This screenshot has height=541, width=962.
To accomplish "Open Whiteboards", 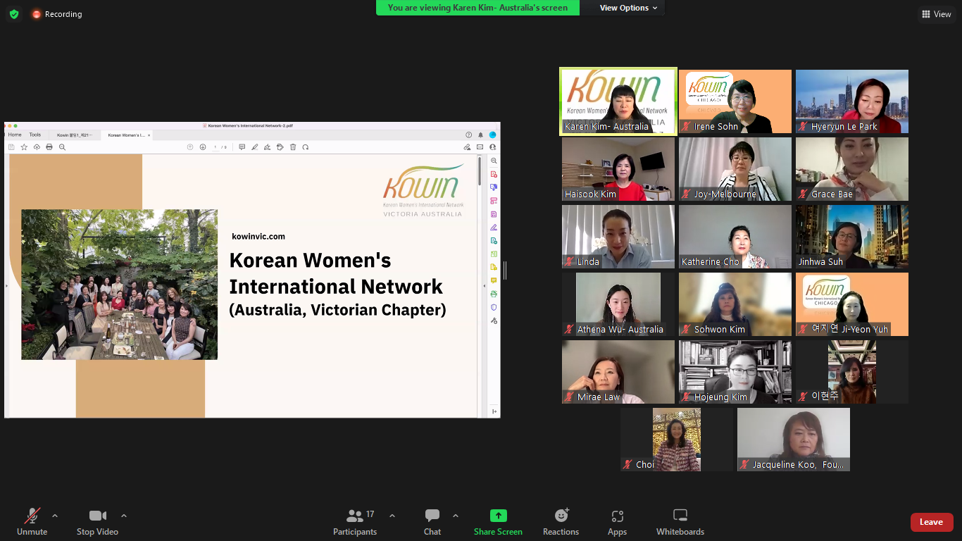I will point(680,521).
